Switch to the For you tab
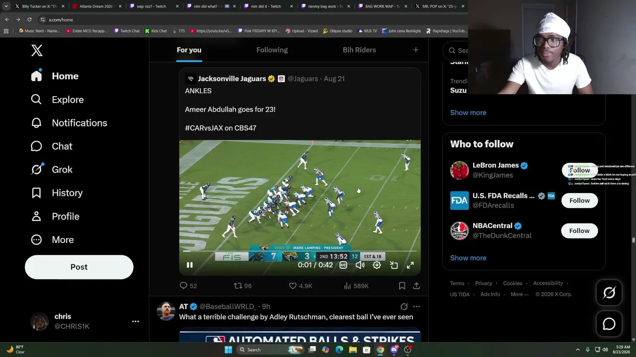This screenshot has height=357, width=636. pos(189,50)
